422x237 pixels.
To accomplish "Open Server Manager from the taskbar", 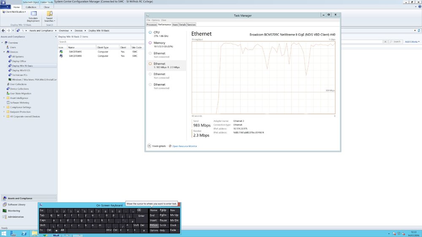I will 13,234.
